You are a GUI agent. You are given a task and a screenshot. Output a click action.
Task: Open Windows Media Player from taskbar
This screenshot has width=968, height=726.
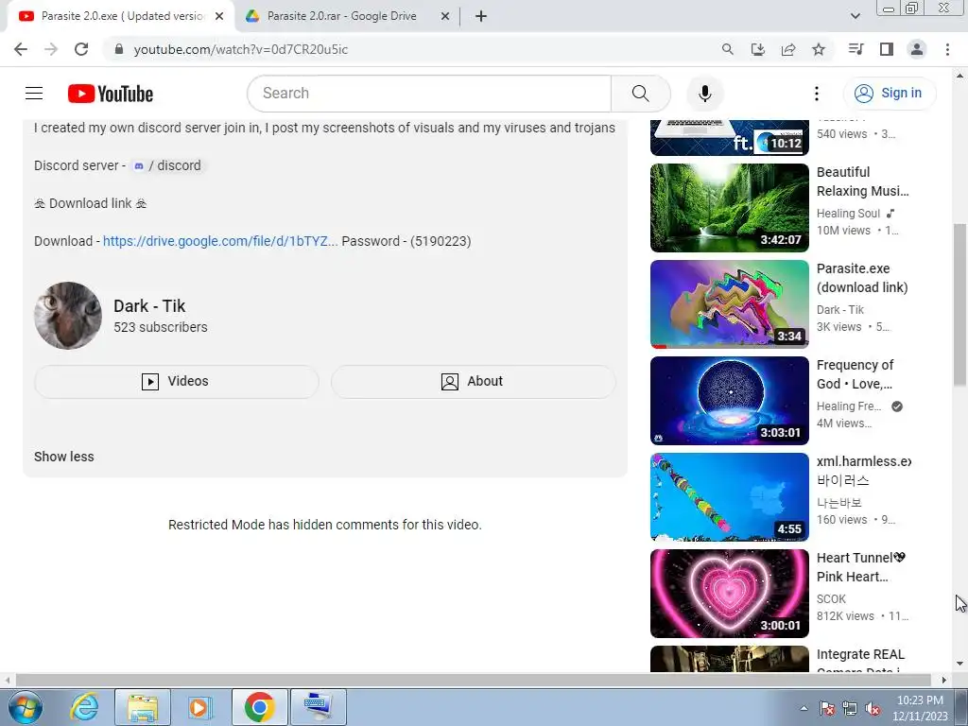click(200, 707)
